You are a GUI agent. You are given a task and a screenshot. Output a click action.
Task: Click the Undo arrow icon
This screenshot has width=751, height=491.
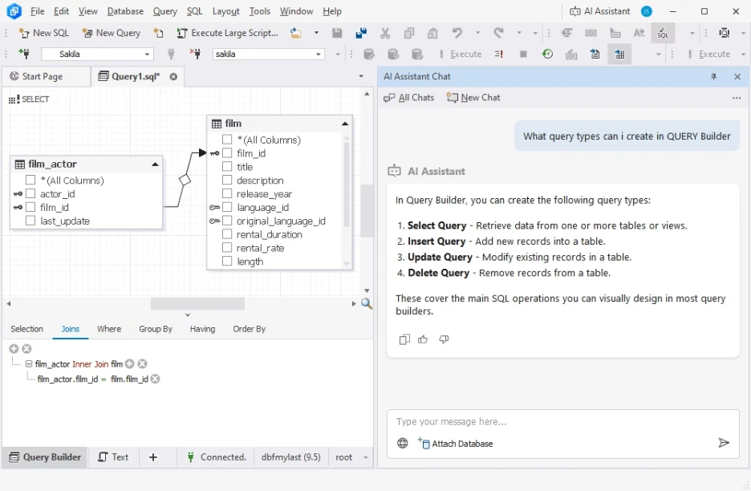[x=457, y=33]
